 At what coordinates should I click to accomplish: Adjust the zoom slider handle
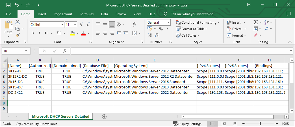click(x=260, y=124)
